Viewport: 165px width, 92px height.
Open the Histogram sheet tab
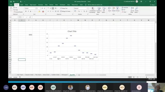tap(65, 75)
